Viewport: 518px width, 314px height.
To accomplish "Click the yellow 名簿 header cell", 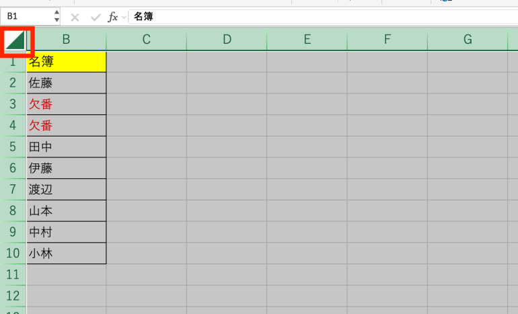I will coord(66,62).
